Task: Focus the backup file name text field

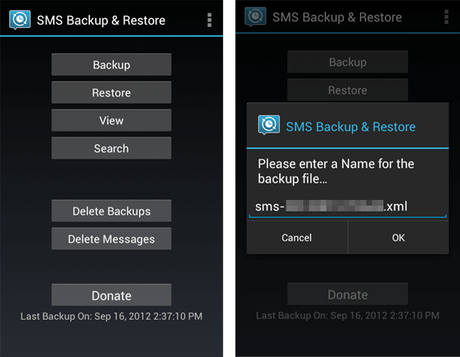Action: (348, 207)
